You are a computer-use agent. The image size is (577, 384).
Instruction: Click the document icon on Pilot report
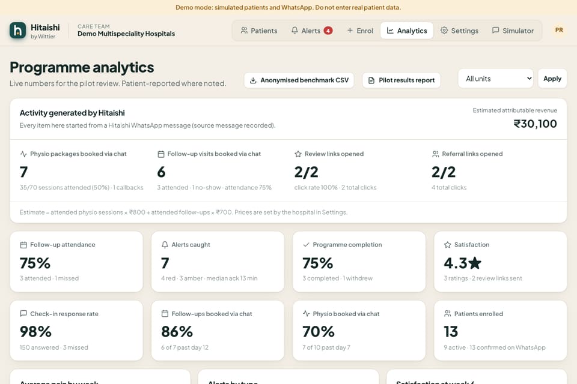371,80
